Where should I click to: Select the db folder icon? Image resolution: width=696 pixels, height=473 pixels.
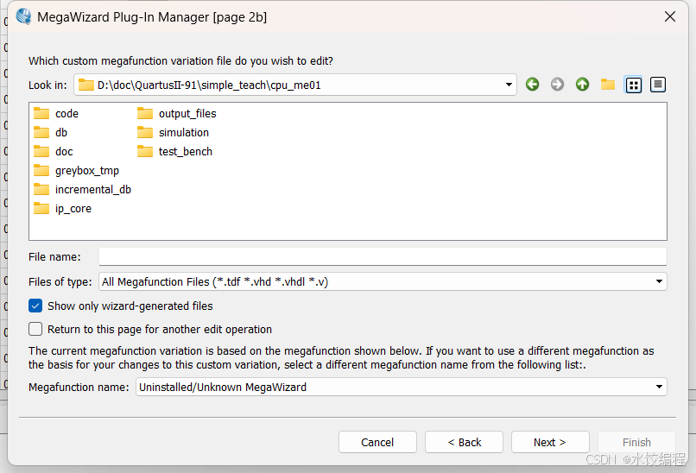pos(41,132)
